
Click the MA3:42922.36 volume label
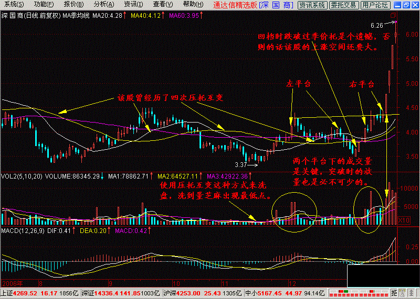point(228,176)
